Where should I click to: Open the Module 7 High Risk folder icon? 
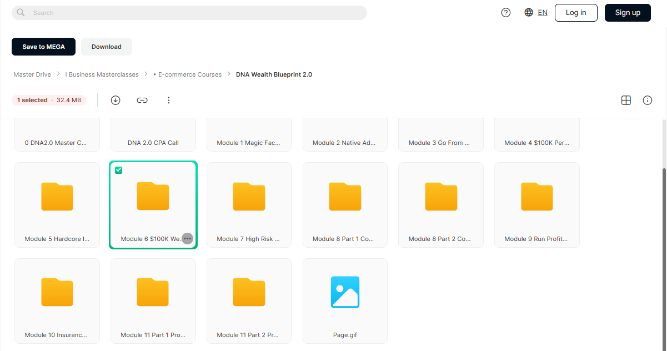pos(249,197)
